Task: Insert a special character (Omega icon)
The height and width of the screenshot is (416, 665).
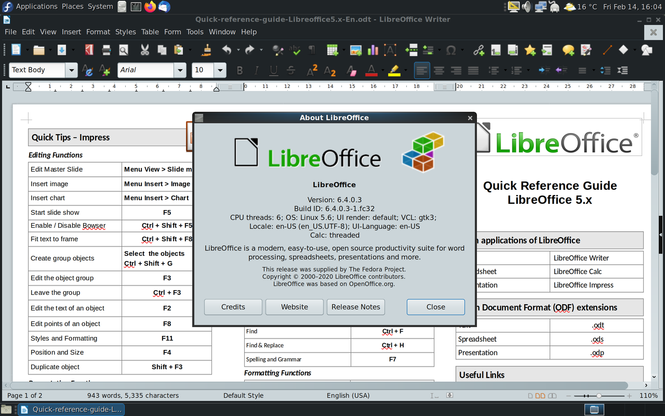Action: (x=451, y=50)
